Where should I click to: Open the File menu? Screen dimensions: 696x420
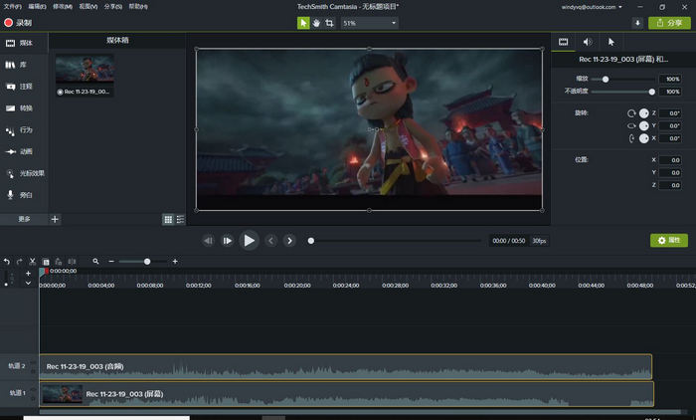click(x=12, y=7)
